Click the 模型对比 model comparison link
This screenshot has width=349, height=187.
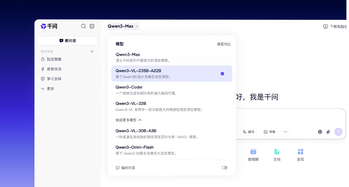click(x=224, y=44)
